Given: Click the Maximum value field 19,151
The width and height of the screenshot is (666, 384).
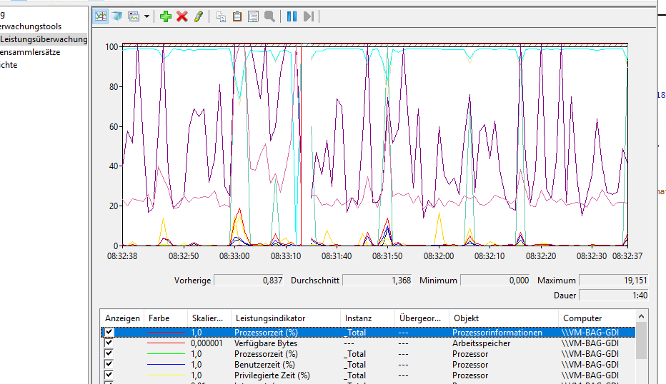Looking at the screenshot, I should 614,281.
